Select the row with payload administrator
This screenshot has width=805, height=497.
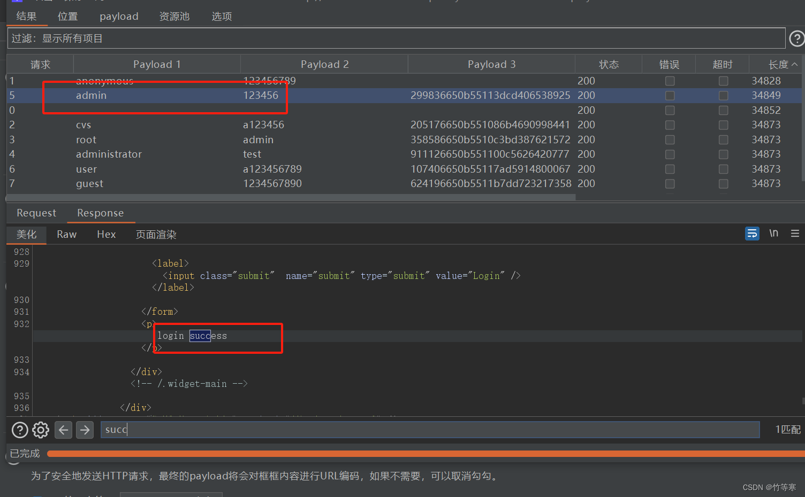[x=404, y=154]
